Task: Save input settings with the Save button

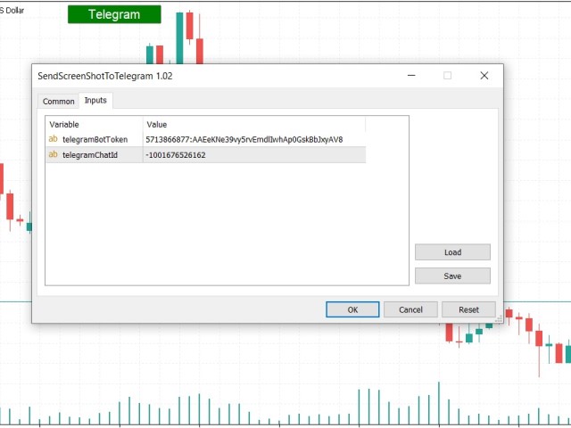Action: [x=452, y=276]
